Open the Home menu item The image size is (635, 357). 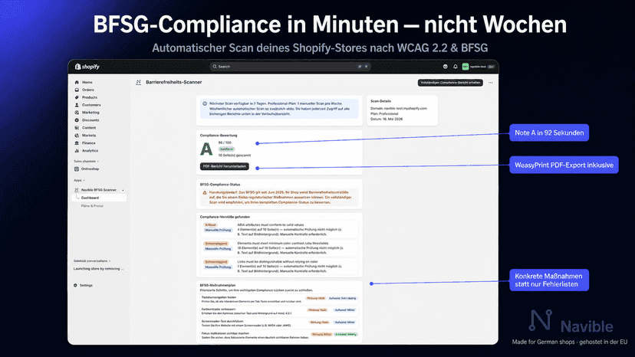click(87, 82)
